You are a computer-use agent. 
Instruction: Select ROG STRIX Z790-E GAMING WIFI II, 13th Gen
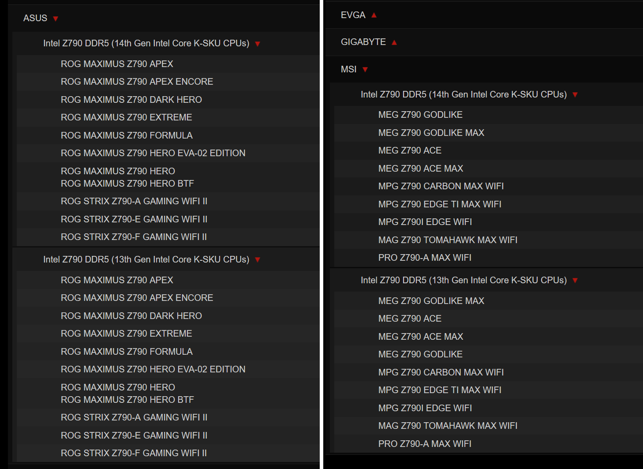[134, 435]
